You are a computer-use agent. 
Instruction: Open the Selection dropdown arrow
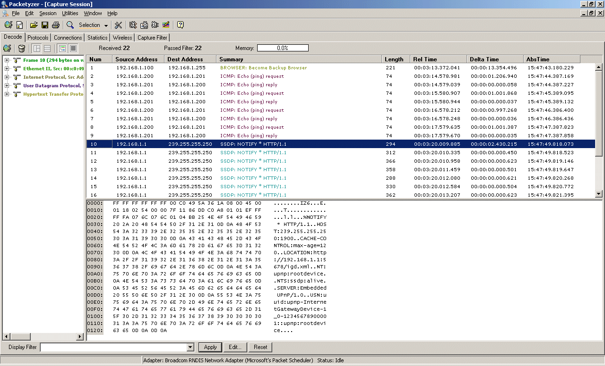[x=106, y=25]
